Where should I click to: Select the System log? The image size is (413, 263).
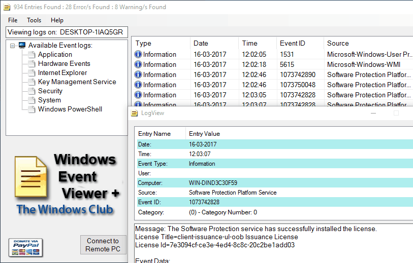[49, 100]
